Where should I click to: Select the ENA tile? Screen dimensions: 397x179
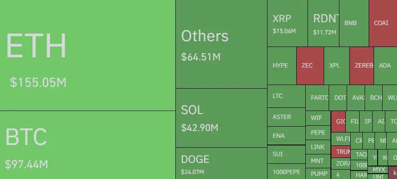click(x=286, y=136)
